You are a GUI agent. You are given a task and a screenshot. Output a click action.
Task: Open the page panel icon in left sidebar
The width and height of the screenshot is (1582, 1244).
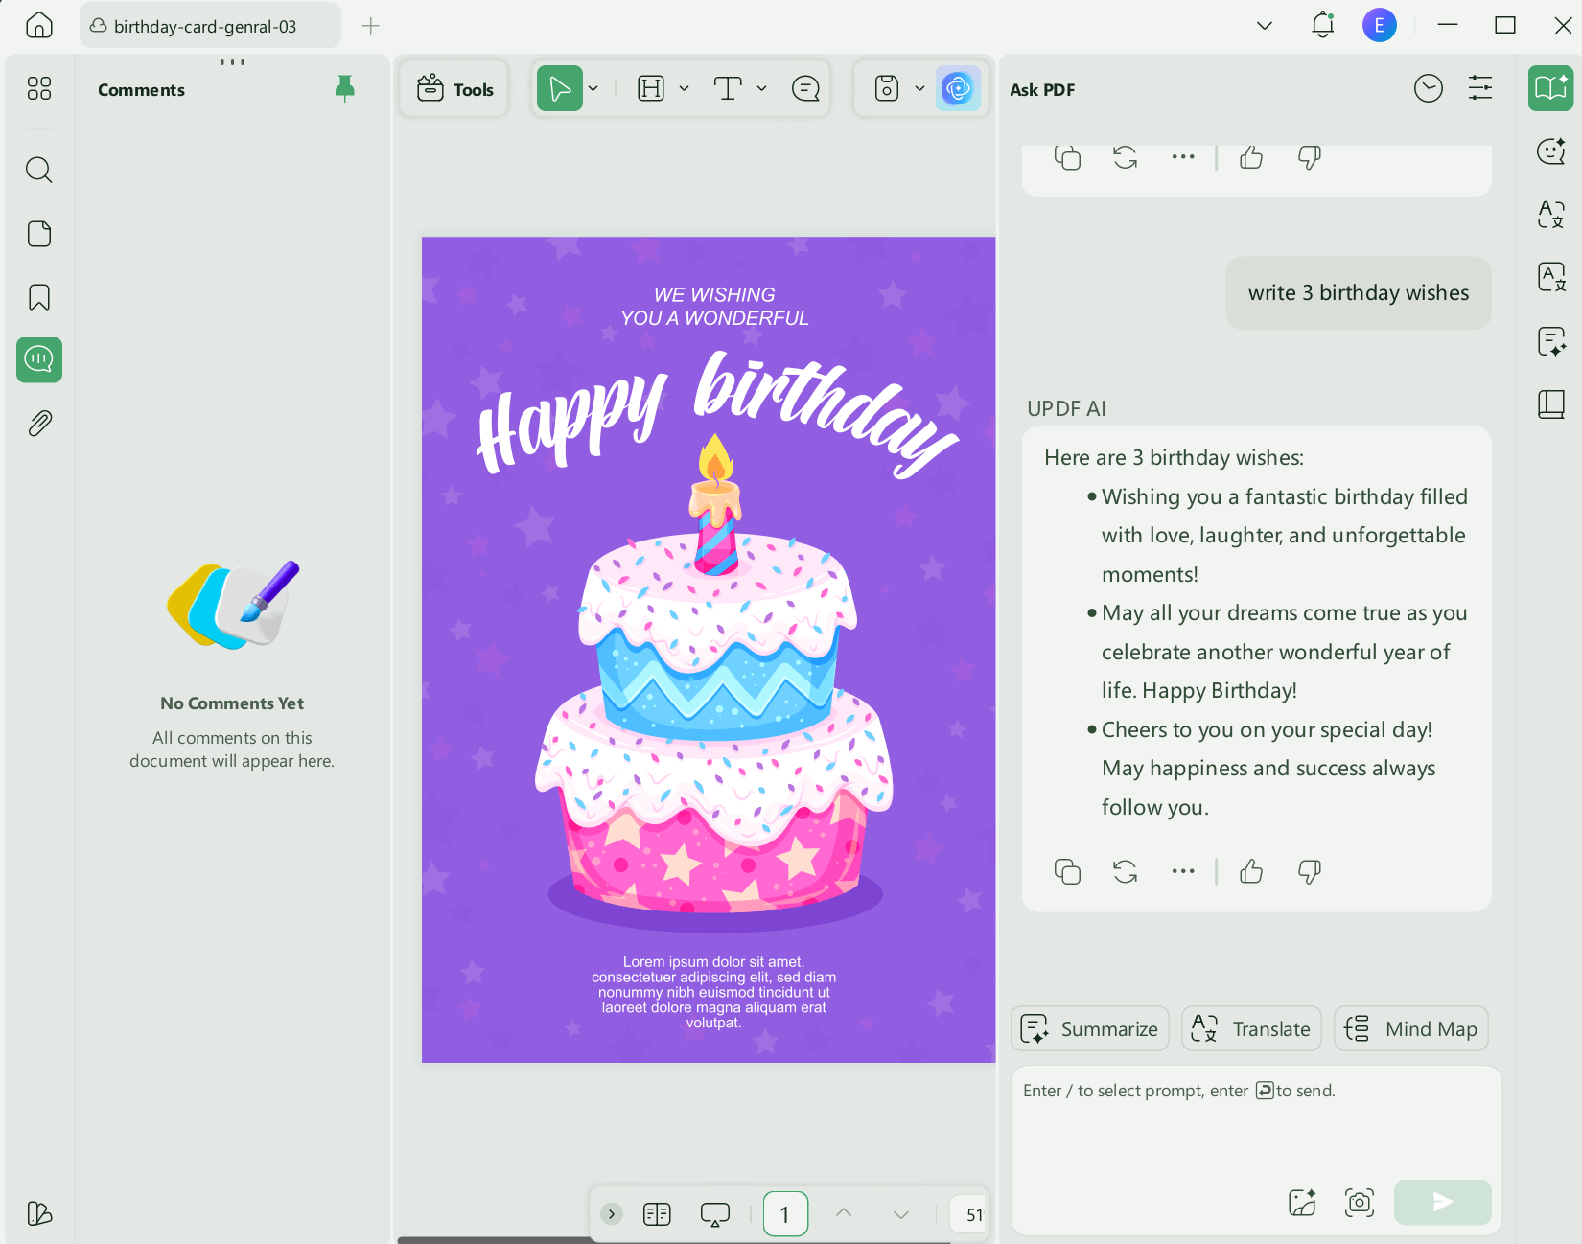coord(39,234)
